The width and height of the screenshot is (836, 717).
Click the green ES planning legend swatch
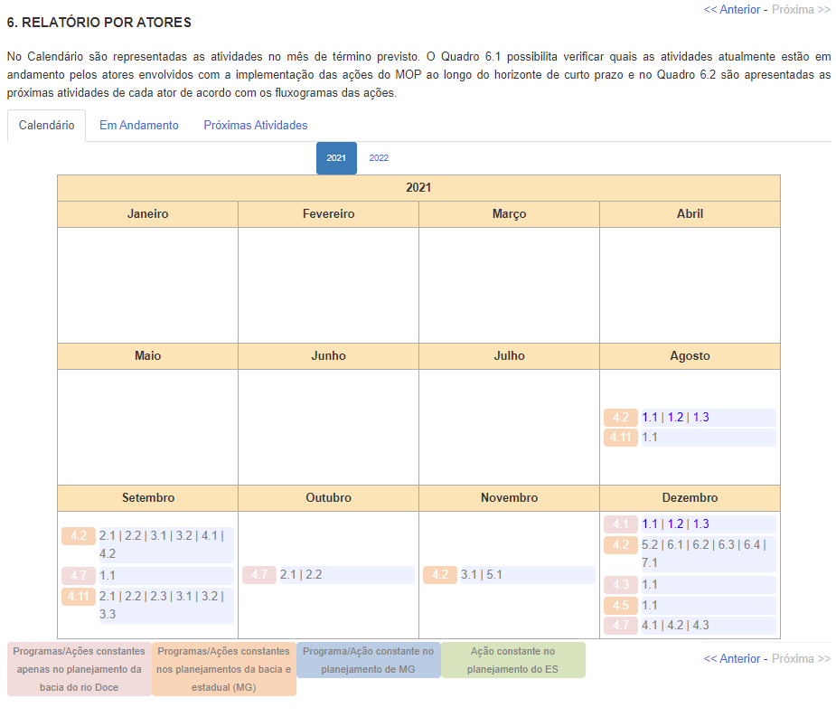[x=512, y=660]
